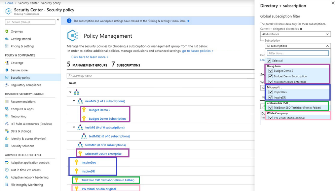Uncheck the InspireDev checkbox in filter

click(270, 92)
